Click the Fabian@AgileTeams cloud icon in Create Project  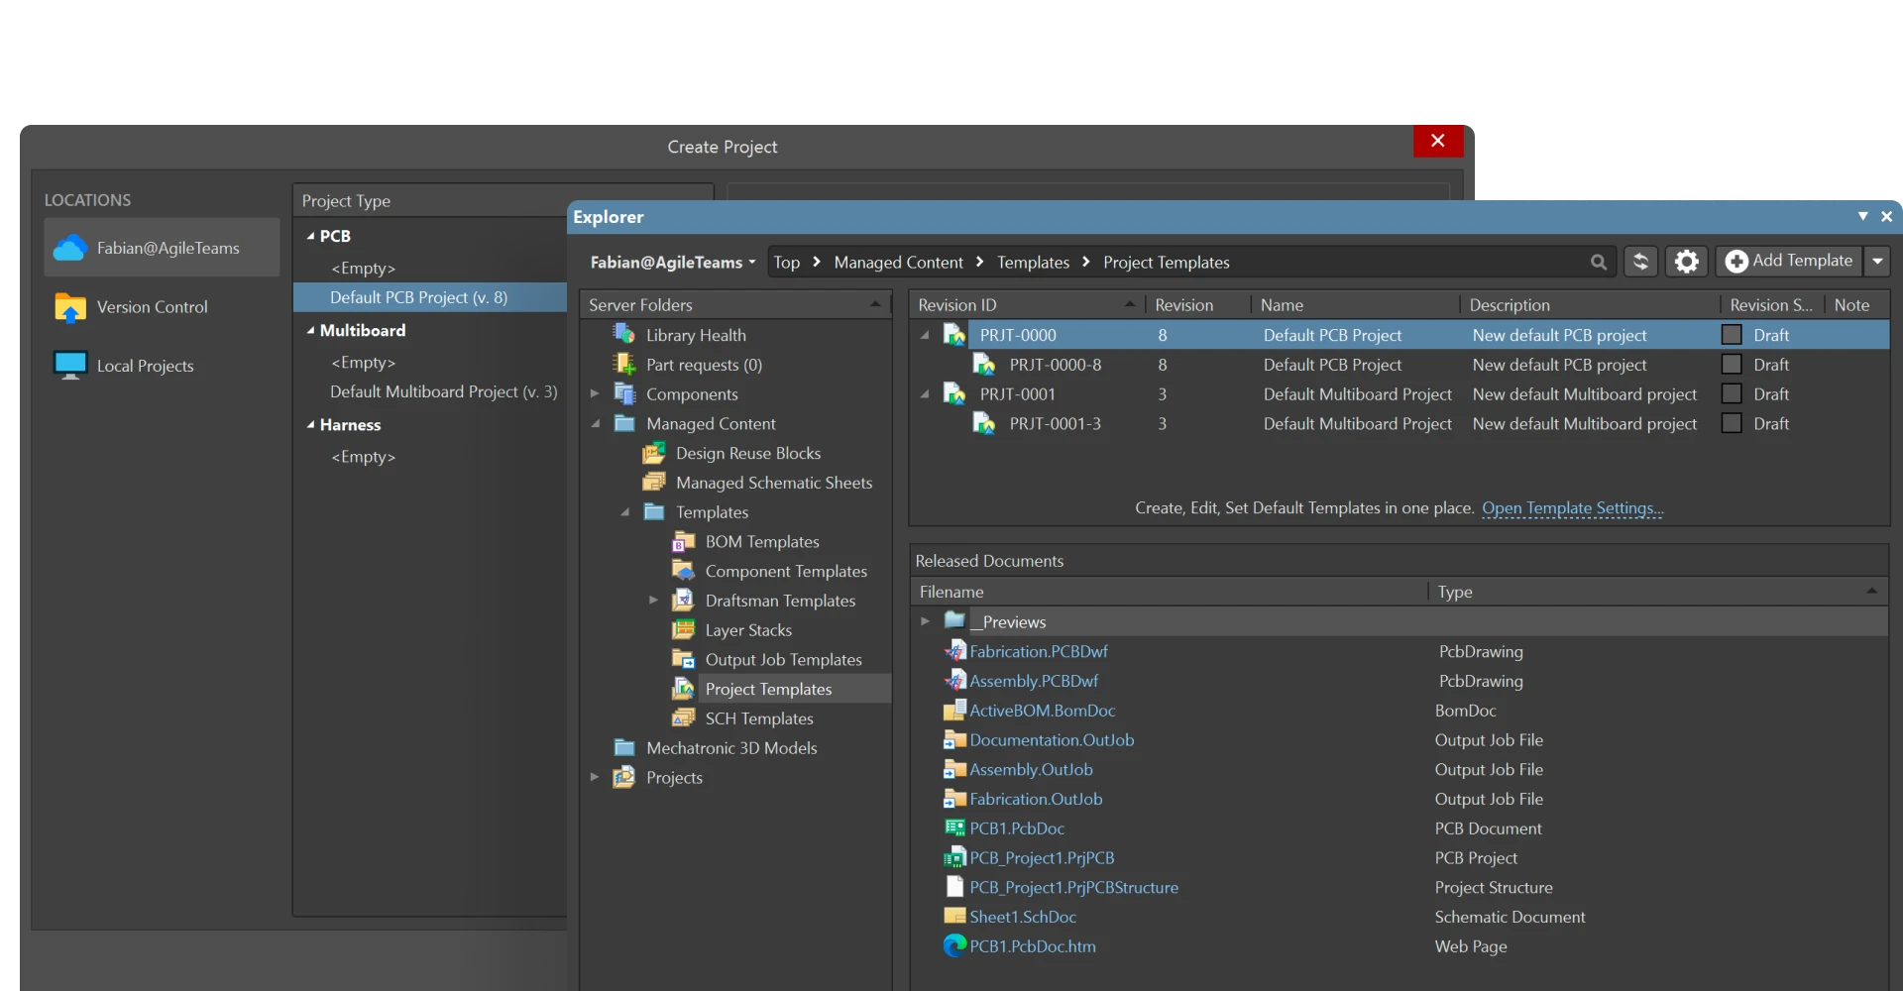(70, 248)
